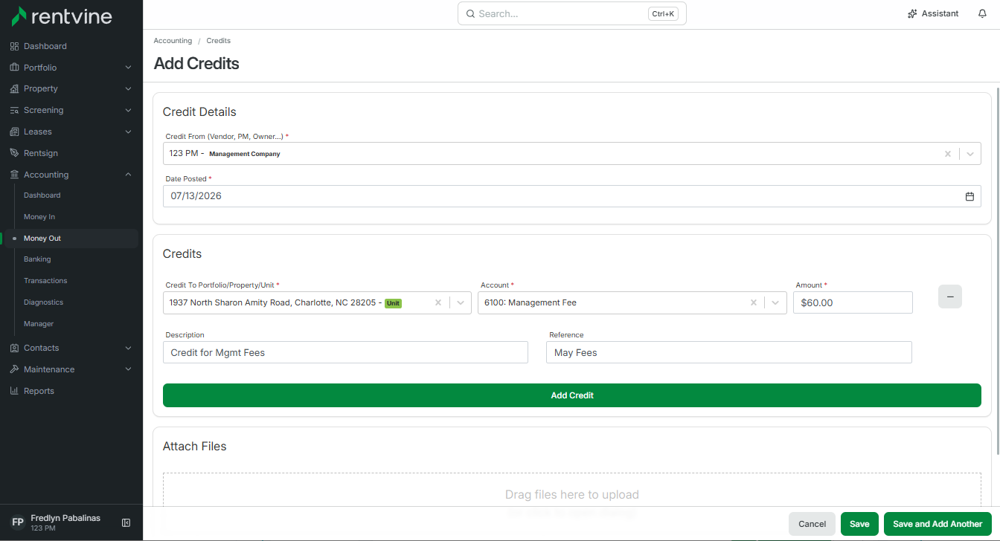This screenshot has height=541, width=1000.
Task: Click the Accounting bank icon
Action: (14, 175)
